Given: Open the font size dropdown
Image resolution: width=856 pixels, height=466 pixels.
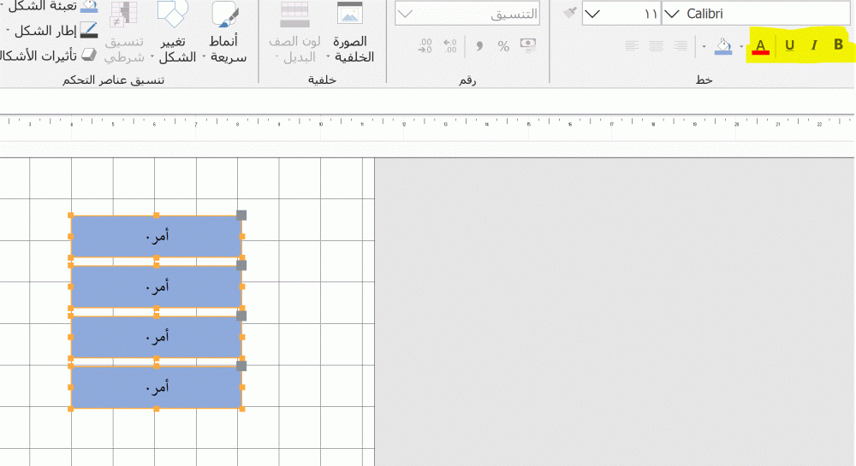Looking at the screenshot, I should coord(592,14).
